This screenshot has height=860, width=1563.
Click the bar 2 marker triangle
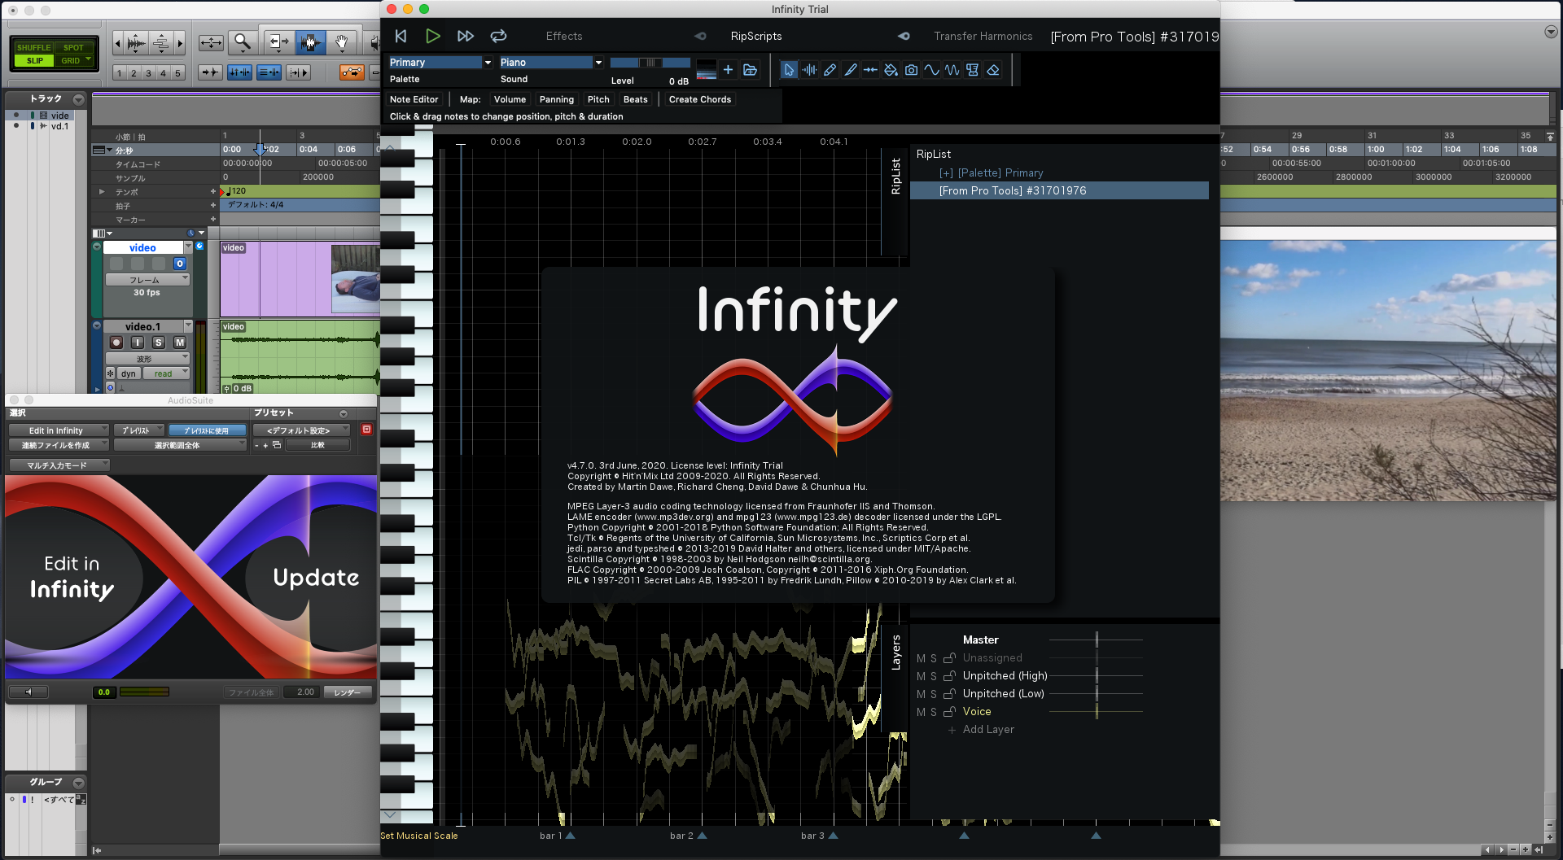pyautogui.click(x=702, y=836)
